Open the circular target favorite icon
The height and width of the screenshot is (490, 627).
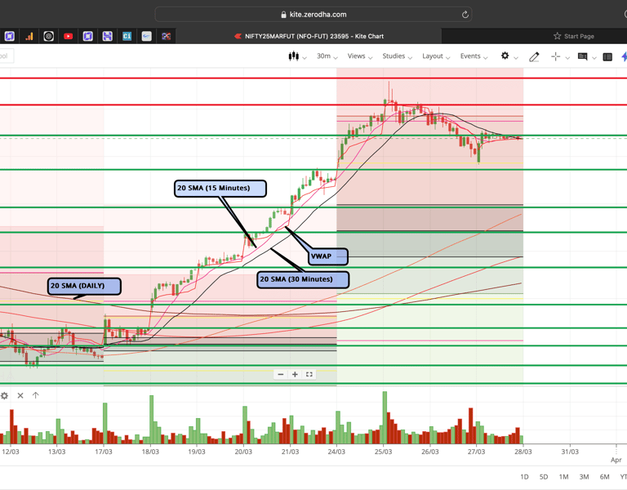48,37
